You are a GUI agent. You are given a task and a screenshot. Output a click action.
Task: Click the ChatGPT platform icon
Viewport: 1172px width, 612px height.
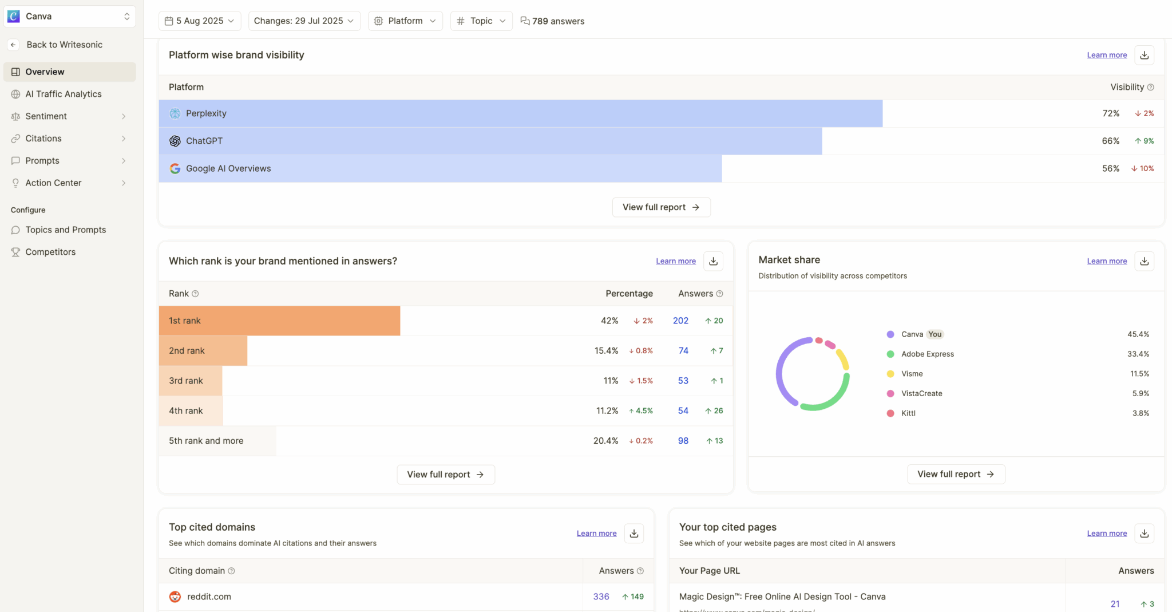[175, 141]
